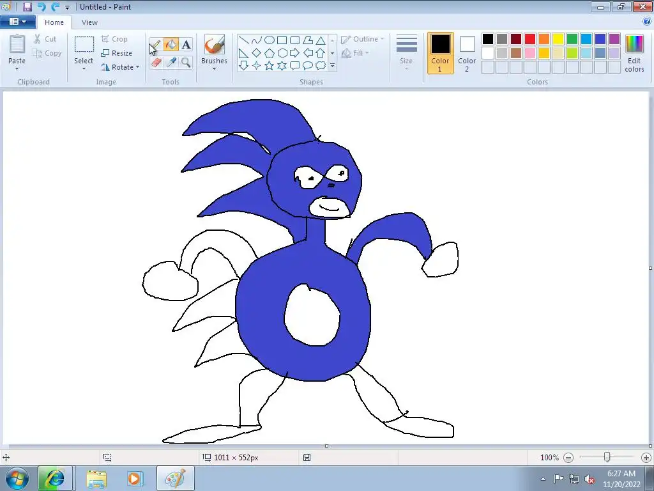Pick the red color swatch

[530, 39]
